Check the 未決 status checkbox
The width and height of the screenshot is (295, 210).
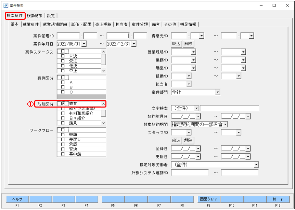click(x=63, y=56)
